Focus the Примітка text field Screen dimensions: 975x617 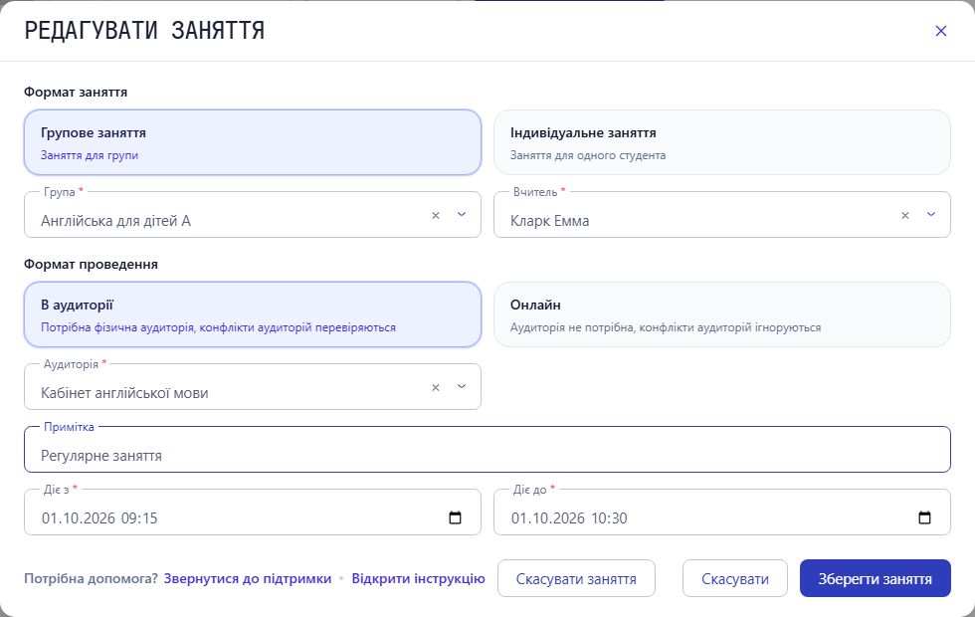(487, 450)
